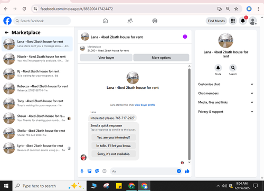Screen dimensions: 264x191
Task: Expand Privacy & support section
Action: tap(225, 112)
